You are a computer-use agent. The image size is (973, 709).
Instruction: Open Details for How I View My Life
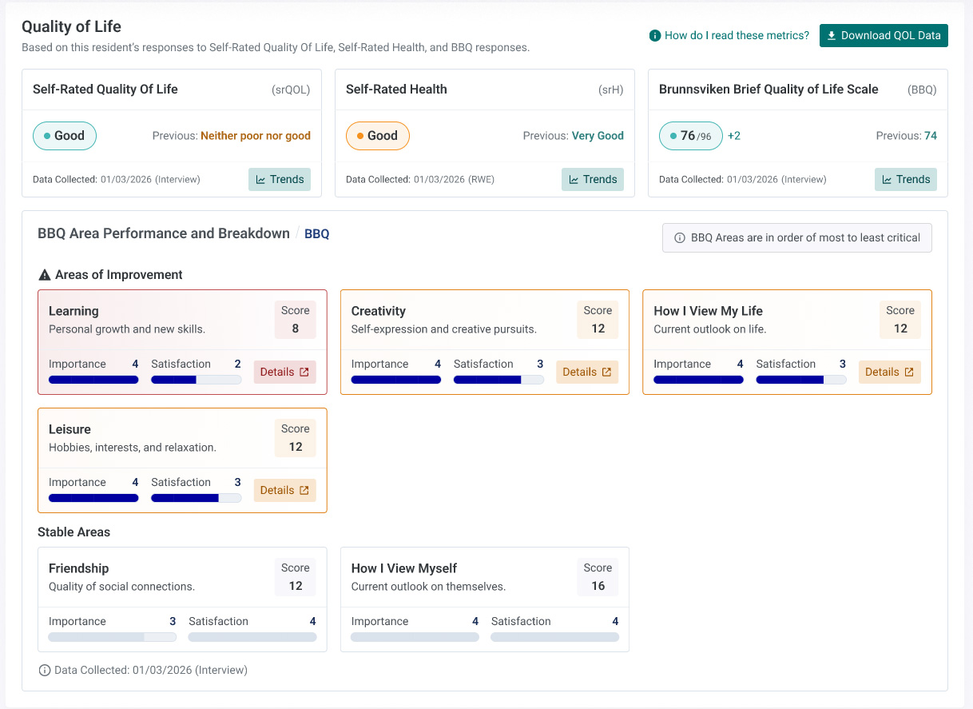(890, 372)
